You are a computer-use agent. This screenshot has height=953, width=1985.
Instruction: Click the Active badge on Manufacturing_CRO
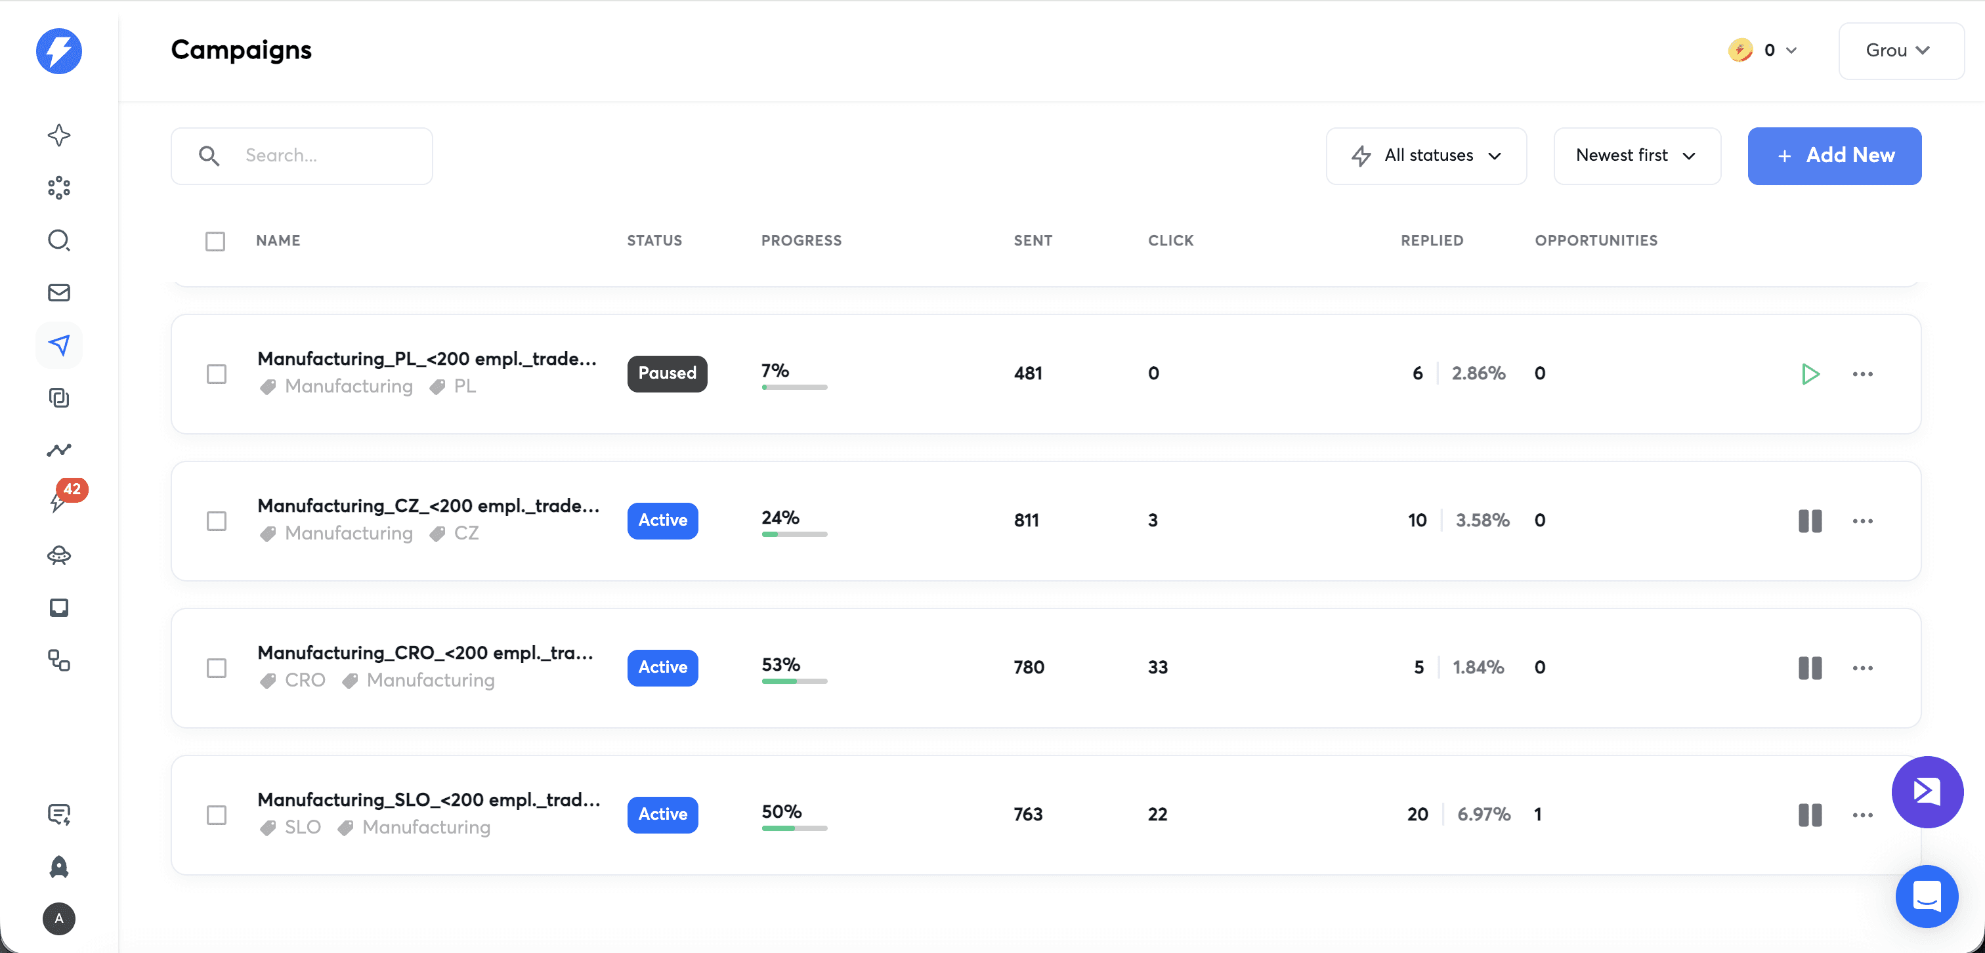[662, 668]
